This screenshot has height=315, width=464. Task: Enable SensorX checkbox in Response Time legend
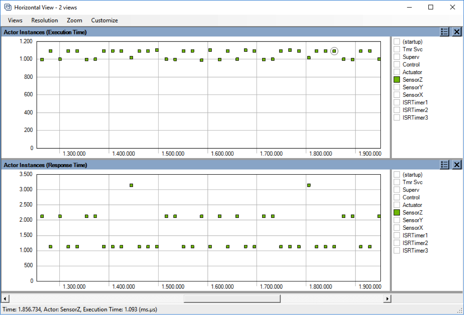(397, 227)
